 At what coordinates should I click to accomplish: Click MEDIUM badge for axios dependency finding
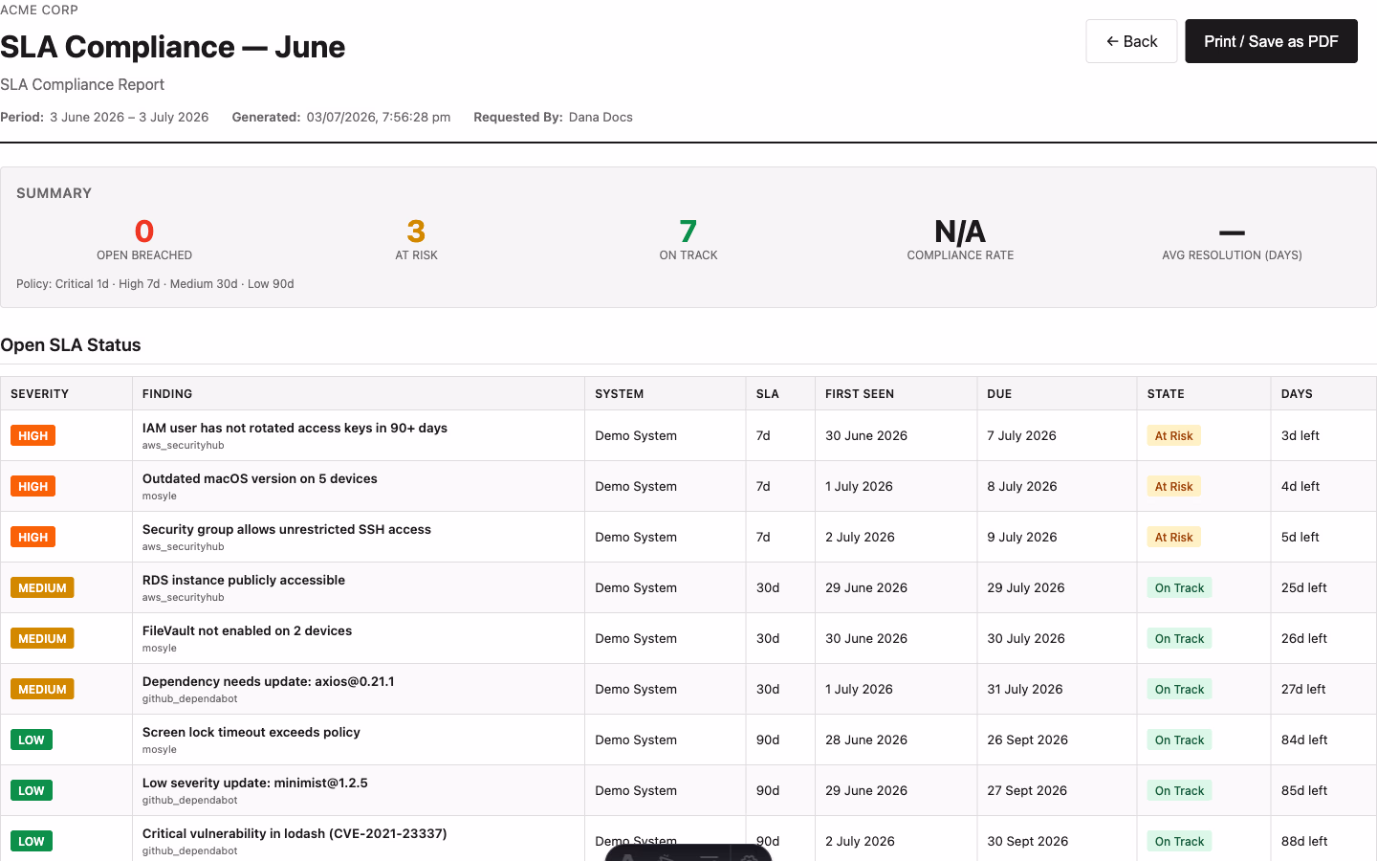(x=42, y=689)
